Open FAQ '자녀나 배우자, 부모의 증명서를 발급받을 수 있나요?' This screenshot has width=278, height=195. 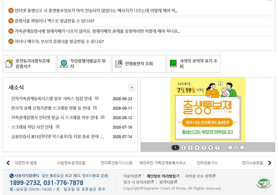pyautogui.click(x=59, y=41)
